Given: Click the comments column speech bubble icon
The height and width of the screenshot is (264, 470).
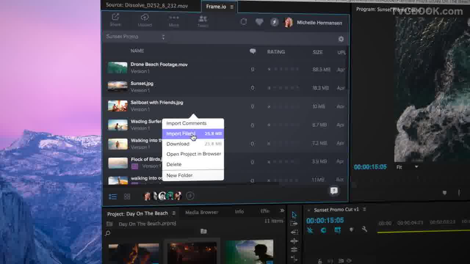Looking at the screenshot, I should click(x=253, y=51).
